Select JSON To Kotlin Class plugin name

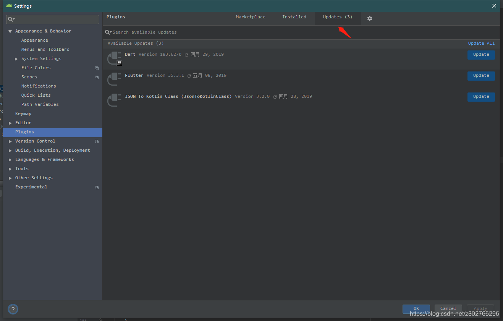click(x=178, y=97)
